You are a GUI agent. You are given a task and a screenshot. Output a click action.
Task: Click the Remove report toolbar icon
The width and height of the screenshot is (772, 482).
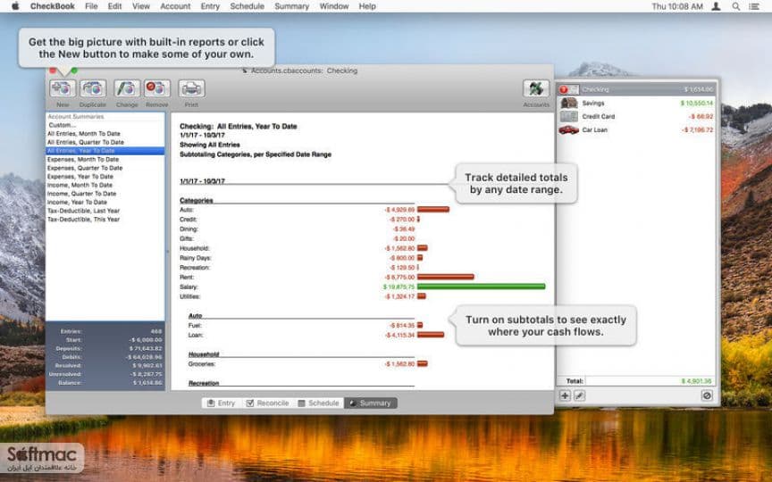157,88
